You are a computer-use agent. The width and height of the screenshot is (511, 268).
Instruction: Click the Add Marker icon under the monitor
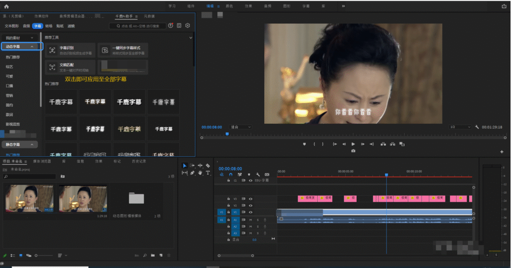[x=304, y=144]
